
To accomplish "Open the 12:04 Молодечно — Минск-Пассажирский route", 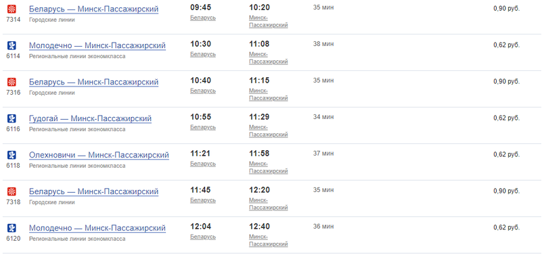I will 97,228.
